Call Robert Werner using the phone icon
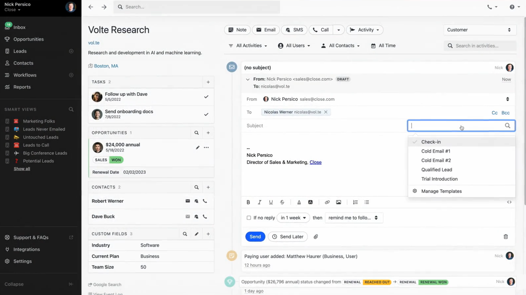The width and height of the screenshot is (526, 295). click(x=205, y=201)
